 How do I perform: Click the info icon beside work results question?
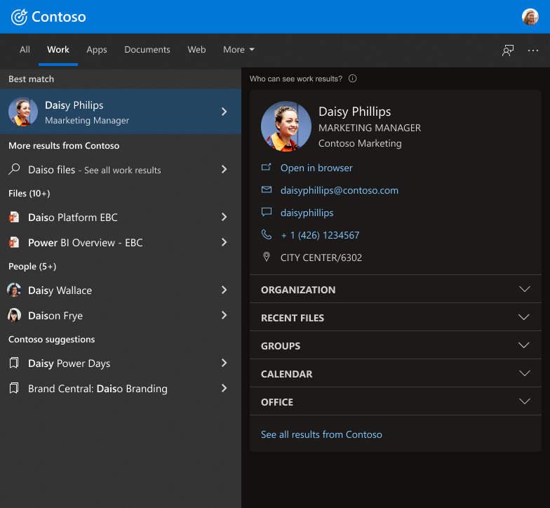click(x=352, y=79)
